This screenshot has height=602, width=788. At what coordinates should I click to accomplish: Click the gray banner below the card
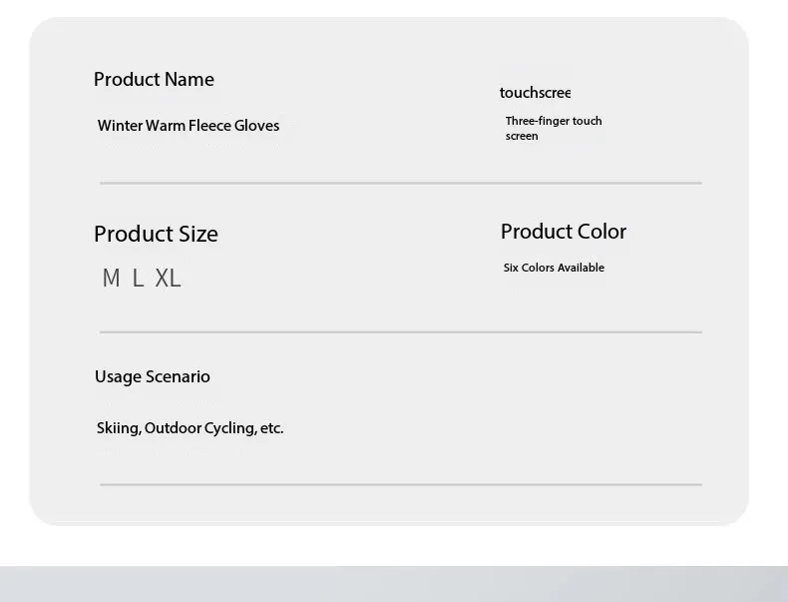pyautogui.click(x=394, y=584)
